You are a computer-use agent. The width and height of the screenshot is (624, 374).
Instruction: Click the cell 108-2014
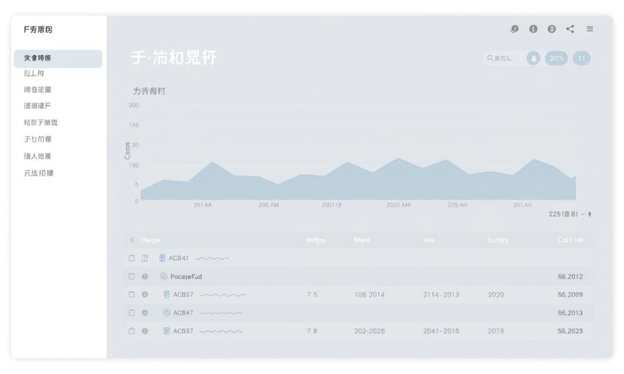click(x=369, y=295)
